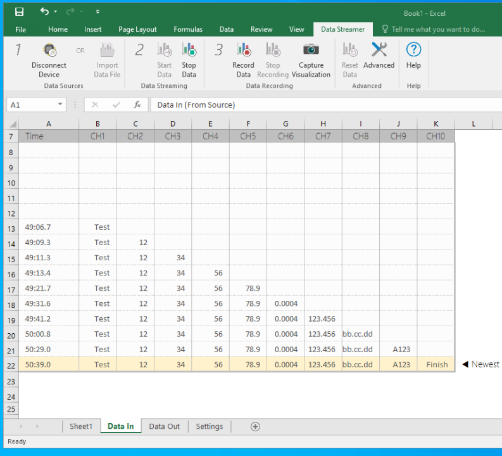Expand the Name Box dropdown arrow
This screenshot has height=456, width=502.
point(60,105)
